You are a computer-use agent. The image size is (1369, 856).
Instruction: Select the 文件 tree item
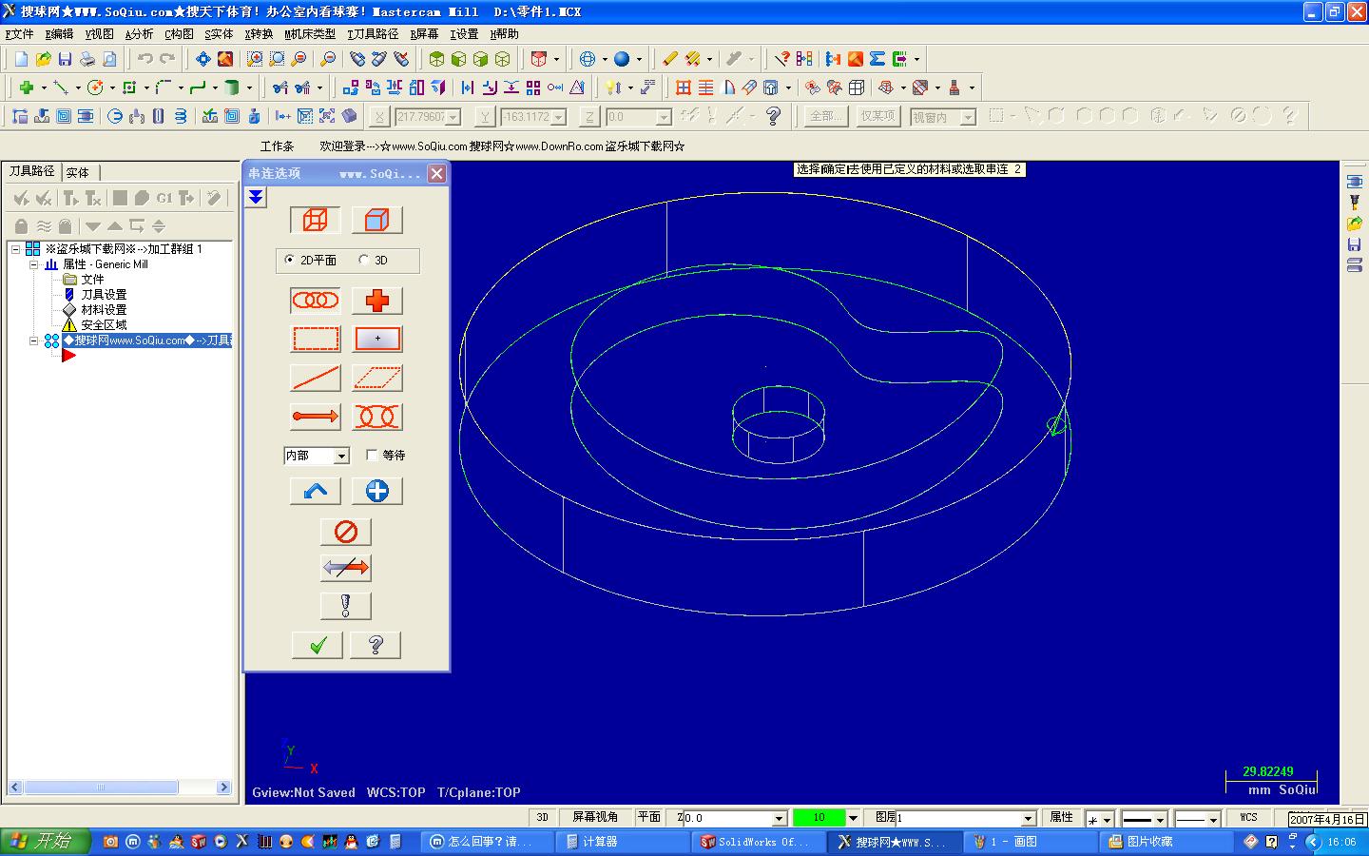[x=92, y=280]
